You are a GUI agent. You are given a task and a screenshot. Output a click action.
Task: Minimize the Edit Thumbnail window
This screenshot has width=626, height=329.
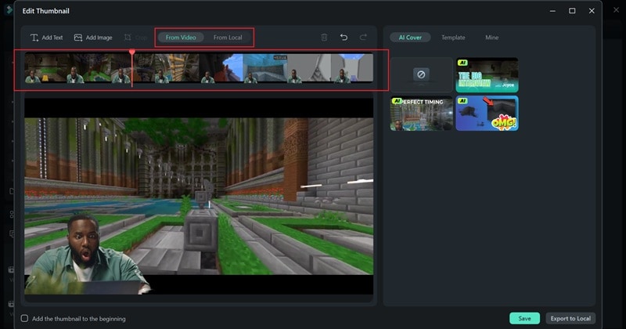[x=552, y=11]
